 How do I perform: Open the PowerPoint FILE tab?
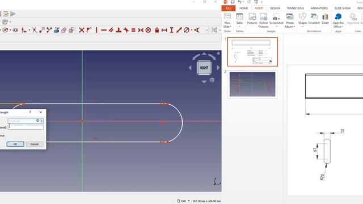click(228, 8)
